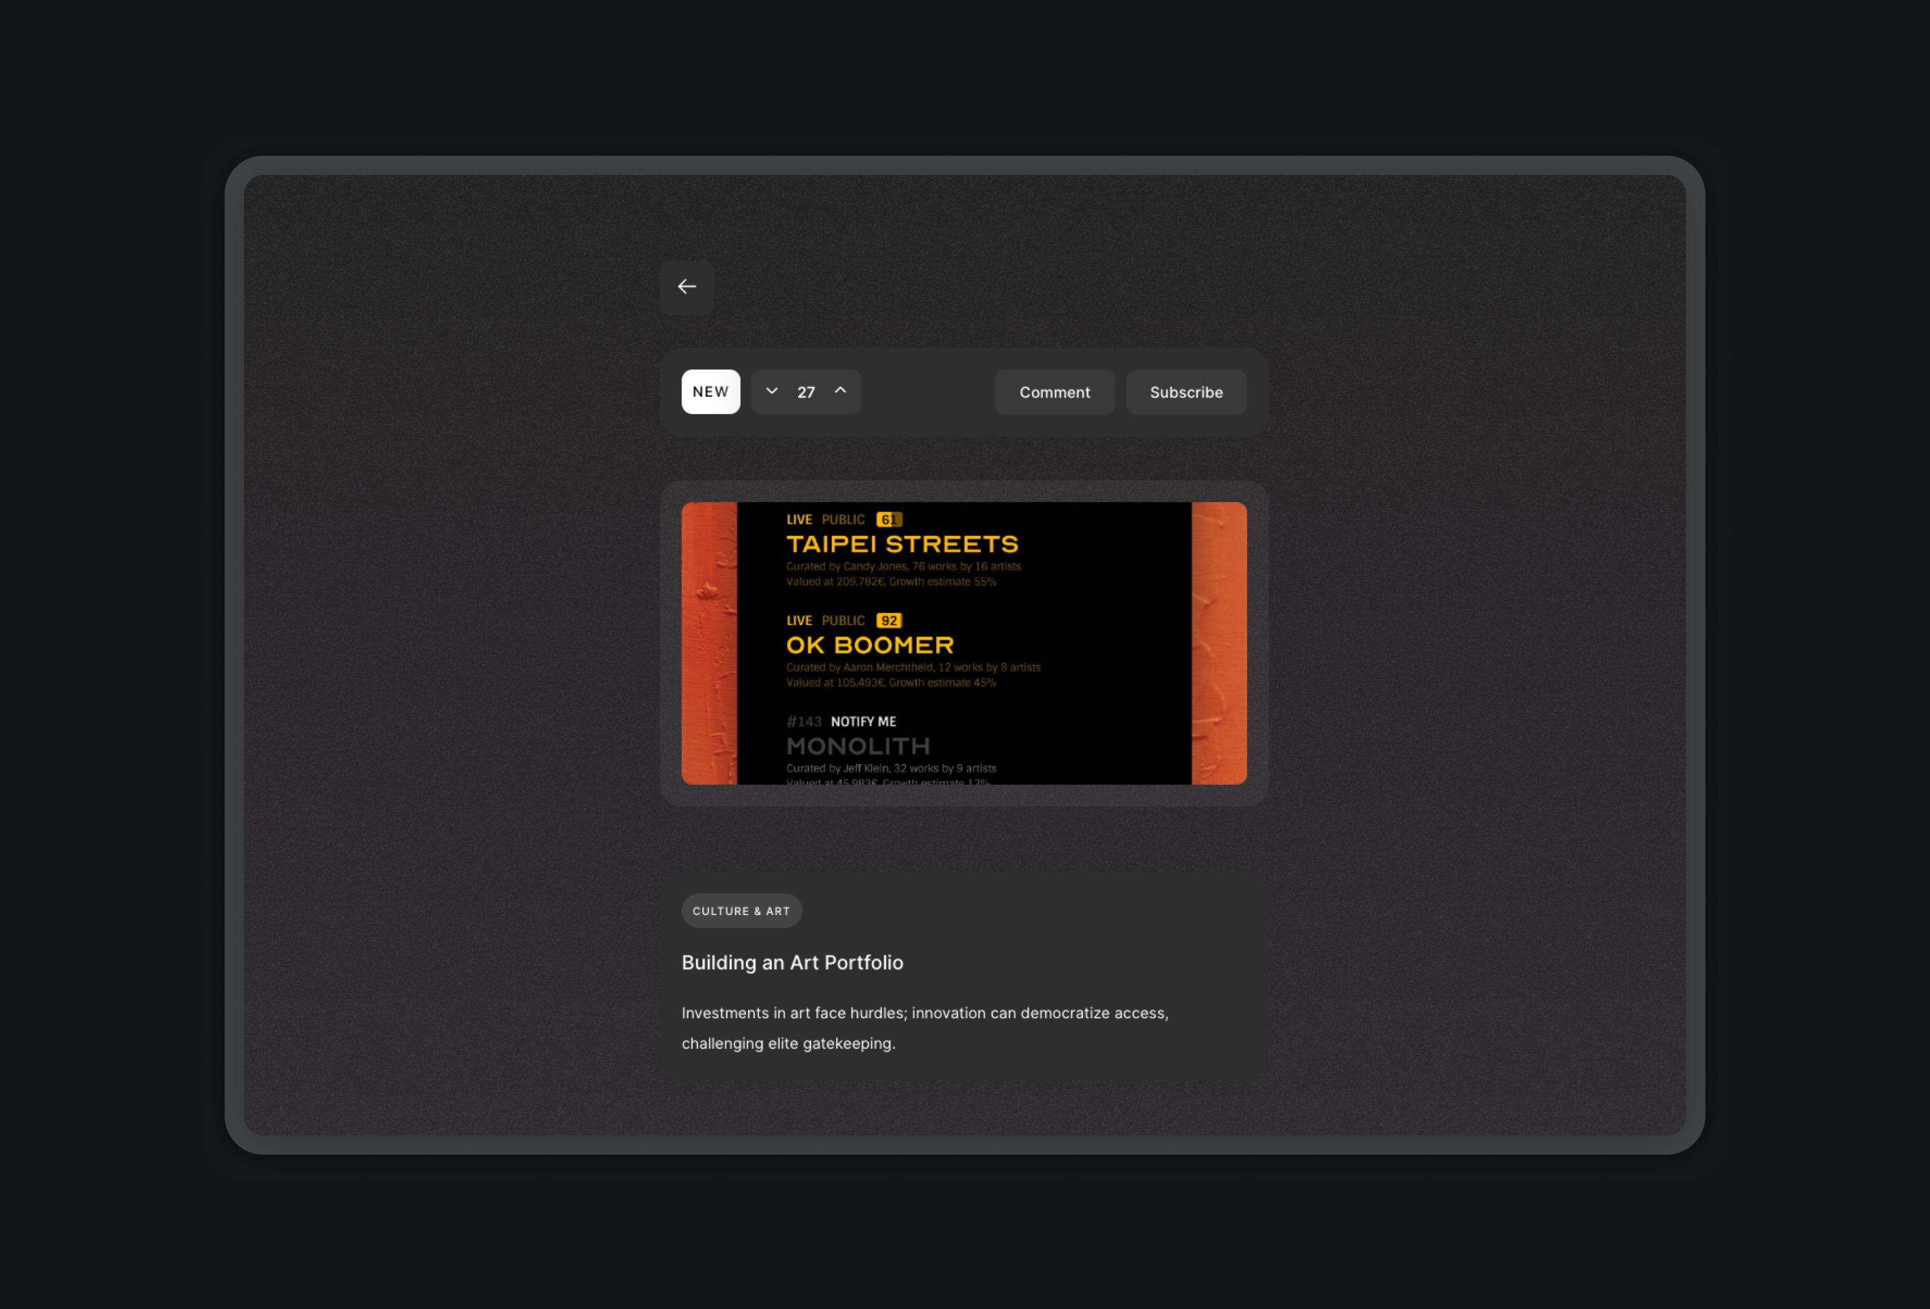Click the yellow 92 score badge
This screenshot has width=1930, height=1309.
click(888, 621)
